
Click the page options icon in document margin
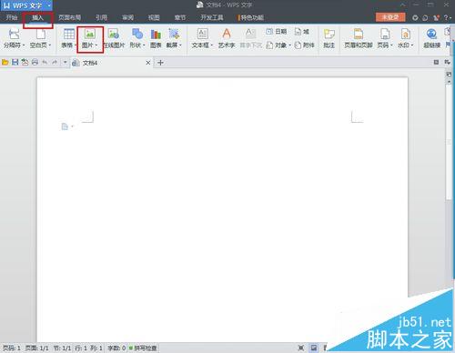click(65, 126)
